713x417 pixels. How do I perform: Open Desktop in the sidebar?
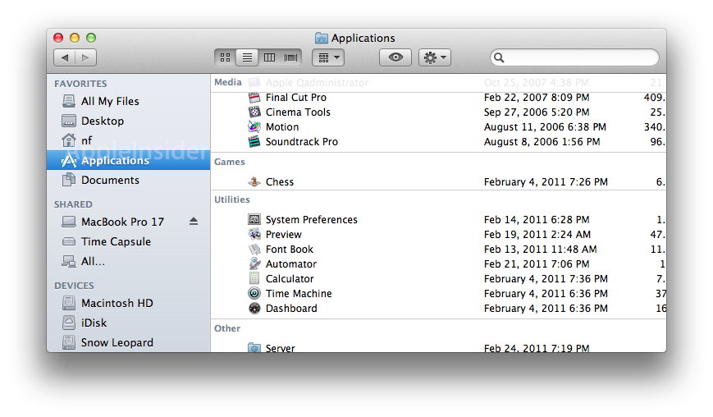128,121
